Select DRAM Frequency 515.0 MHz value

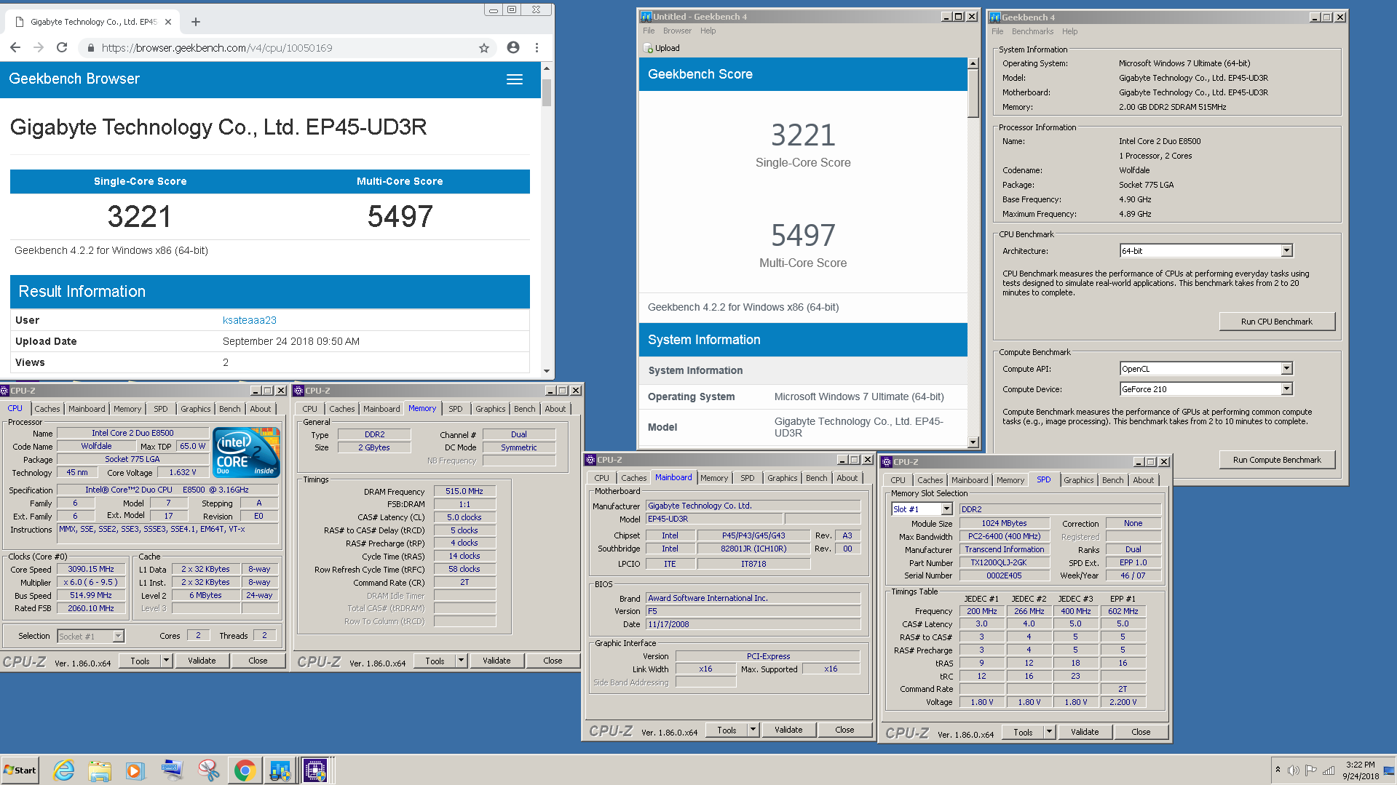[x=464, y=491]
